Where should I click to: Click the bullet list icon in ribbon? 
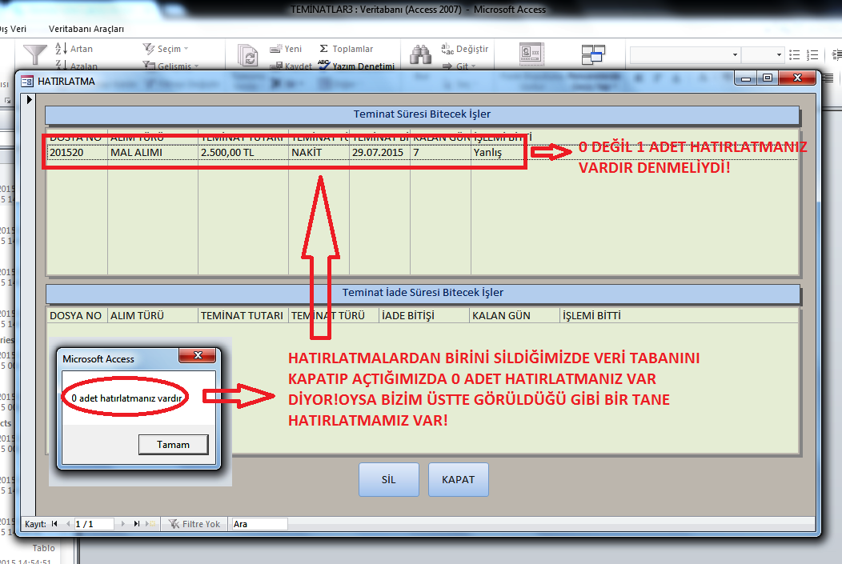[x=795, y=54]
